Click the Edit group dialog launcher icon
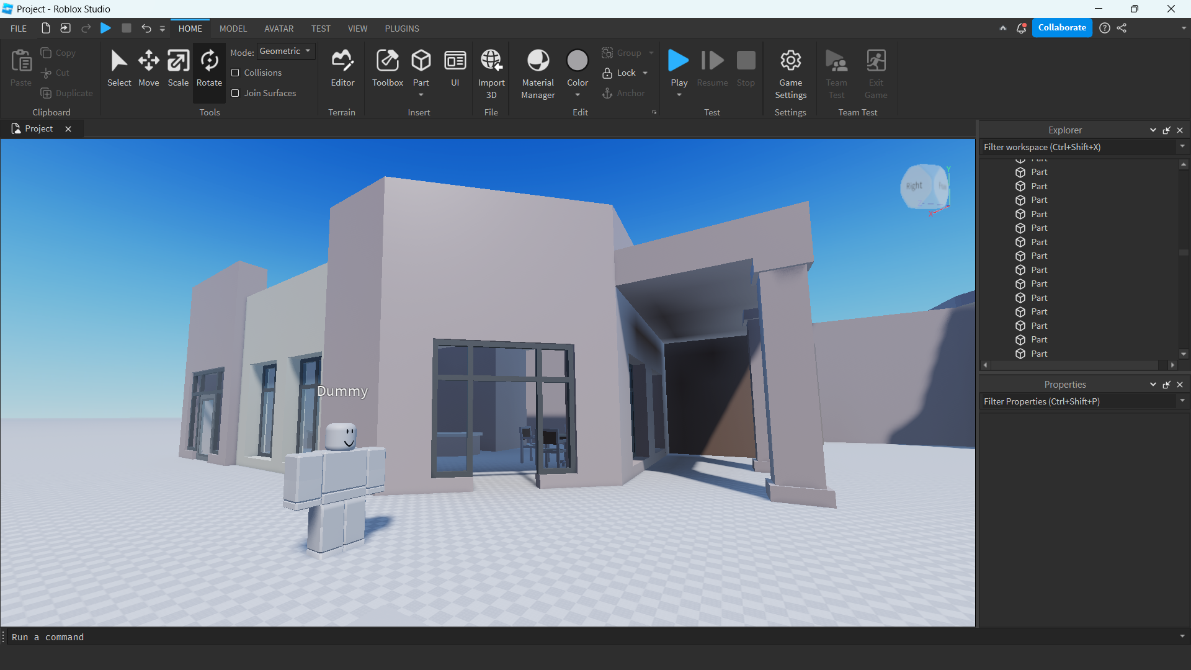 pyautogui.click(x=654, y=112)
